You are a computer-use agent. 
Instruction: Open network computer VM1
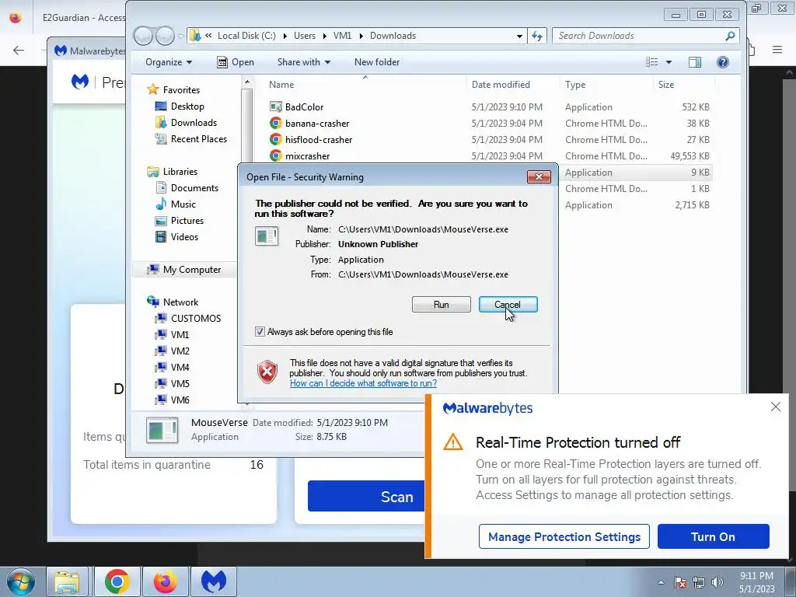180,334
